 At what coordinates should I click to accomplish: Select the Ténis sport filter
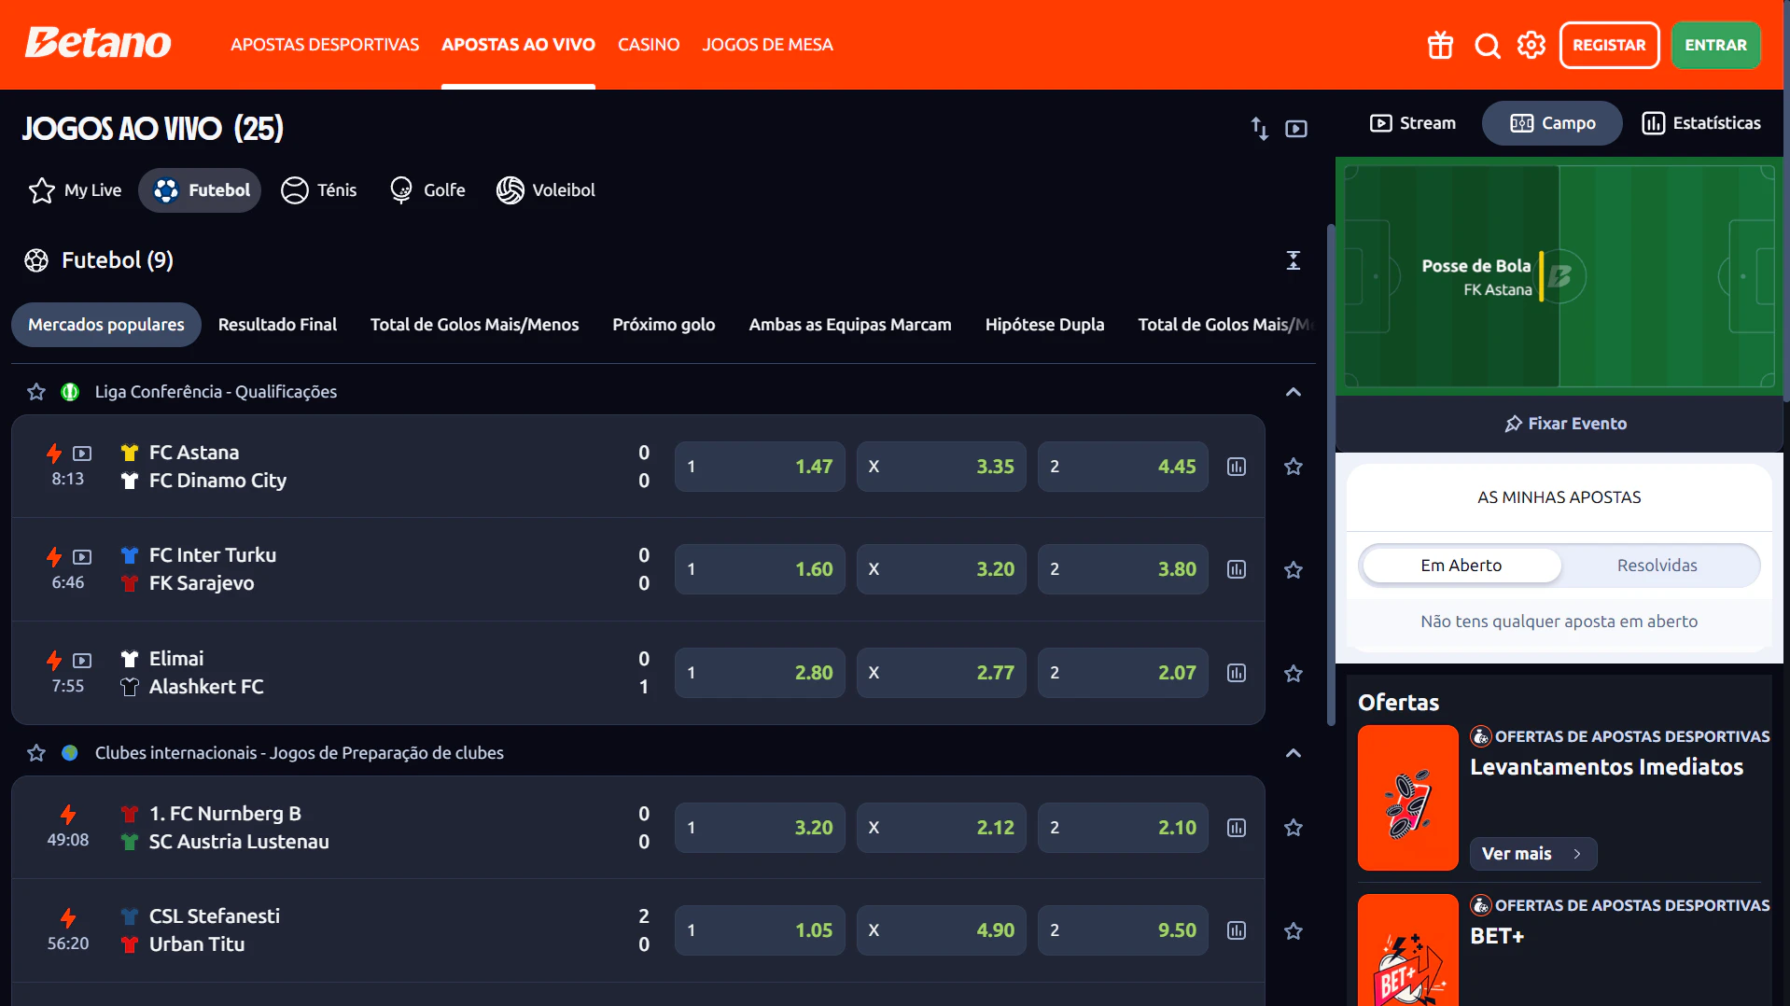click(319, 190)
